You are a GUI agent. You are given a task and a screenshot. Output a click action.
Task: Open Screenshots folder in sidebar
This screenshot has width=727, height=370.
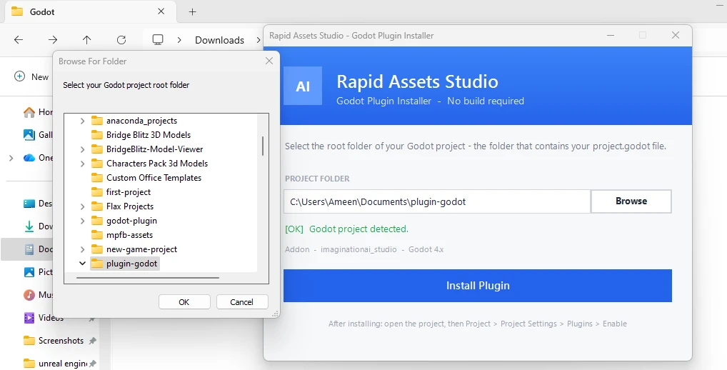click(54, 340)
